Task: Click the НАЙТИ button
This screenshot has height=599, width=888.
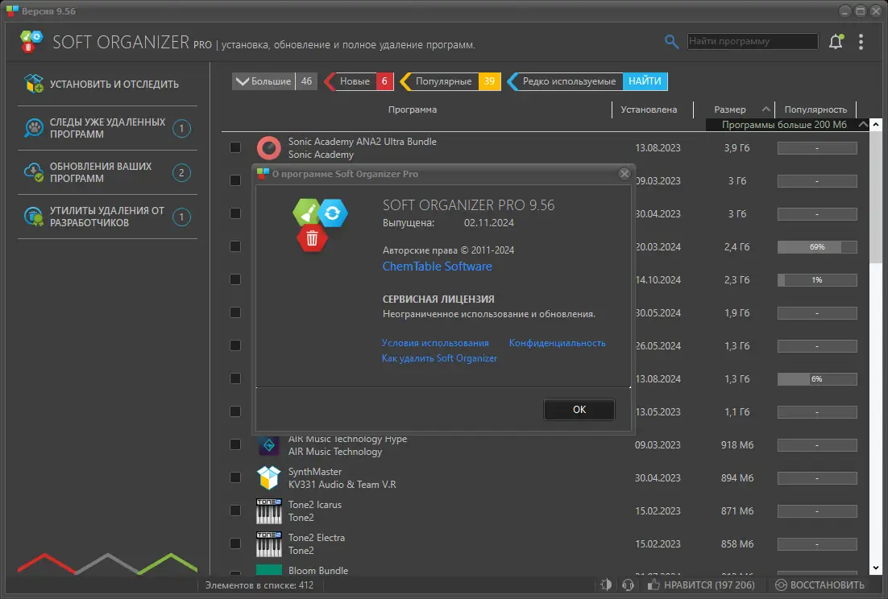Action: pyautogui.click(x=645, y=81)
